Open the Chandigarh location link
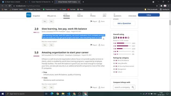Viewport: 171px width, 96px height. coord(73,55)
